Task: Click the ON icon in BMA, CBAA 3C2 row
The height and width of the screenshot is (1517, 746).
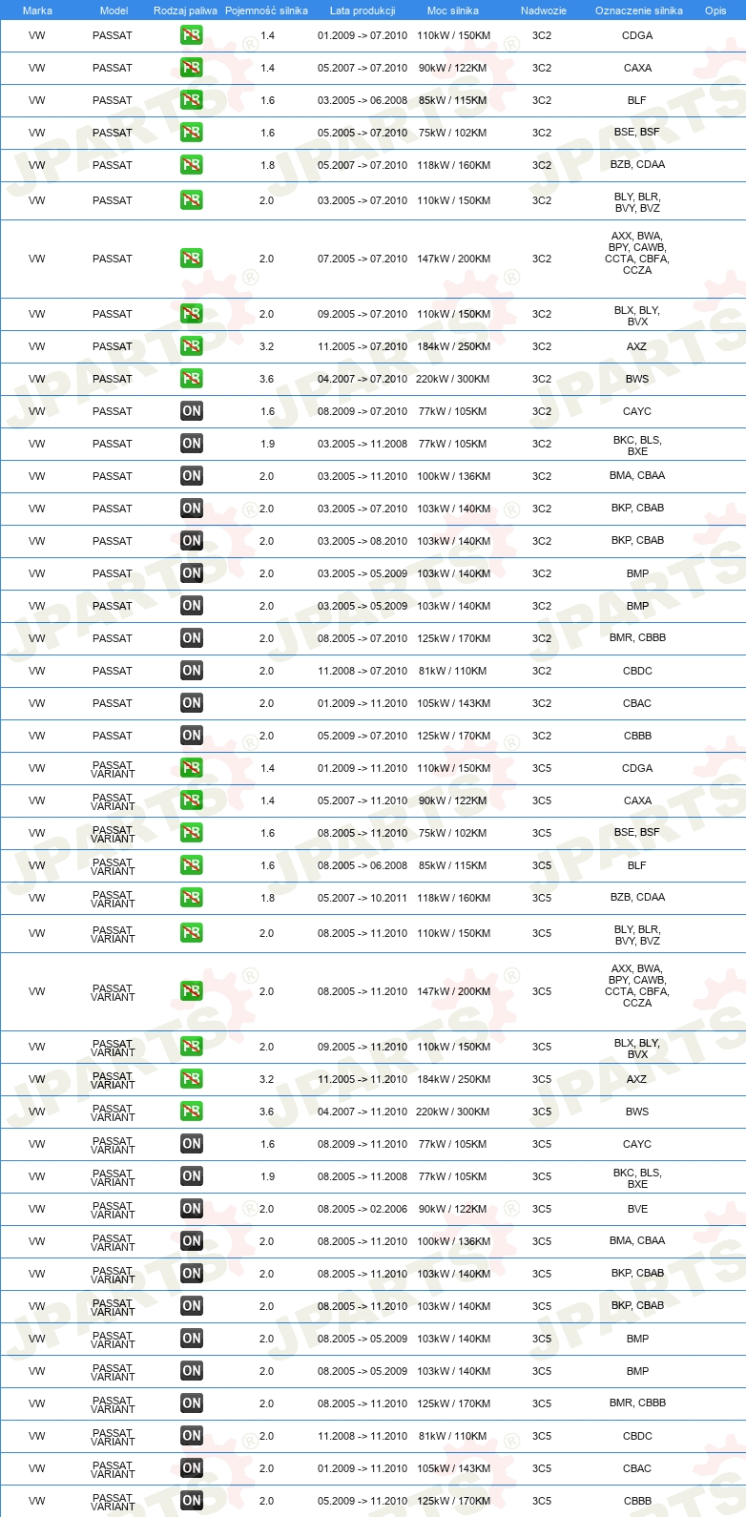Action: point(192,476)
